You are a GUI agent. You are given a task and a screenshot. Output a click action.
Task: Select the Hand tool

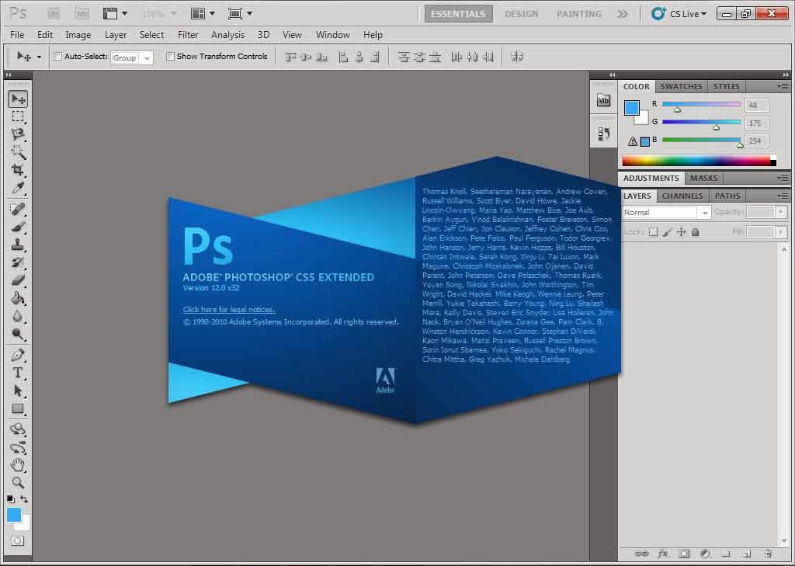(x=18, y=465)
